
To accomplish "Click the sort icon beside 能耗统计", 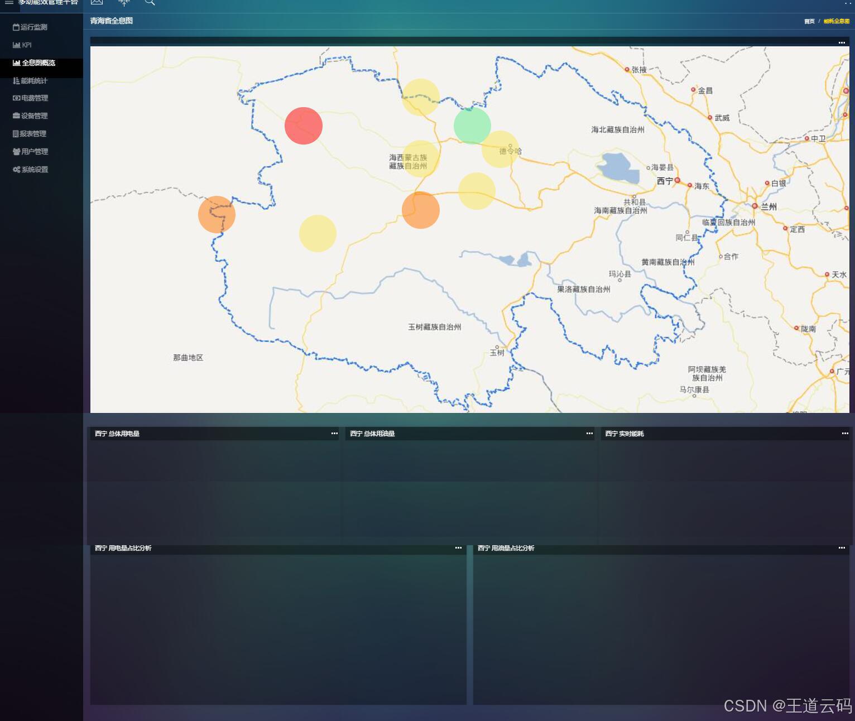I will click(16, 80).
